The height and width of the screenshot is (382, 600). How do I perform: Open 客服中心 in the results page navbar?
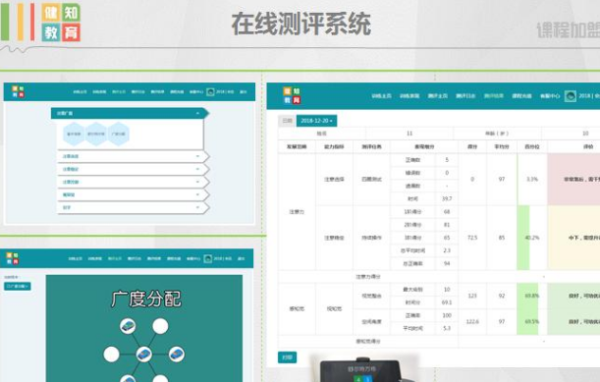tap(550, 96)
